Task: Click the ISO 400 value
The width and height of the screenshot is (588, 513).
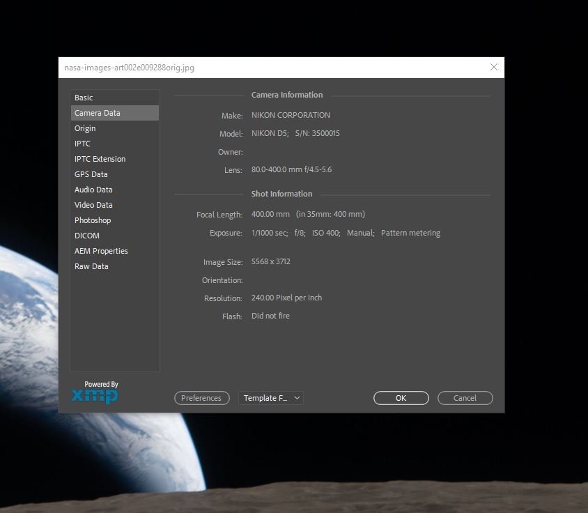Action: coord(326,233)
